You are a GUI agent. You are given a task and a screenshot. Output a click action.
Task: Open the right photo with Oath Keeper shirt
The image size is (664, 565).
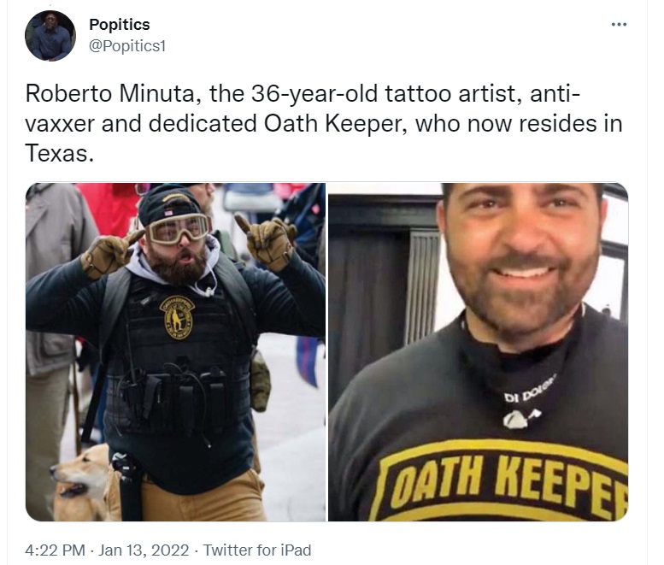coord(478,352)
